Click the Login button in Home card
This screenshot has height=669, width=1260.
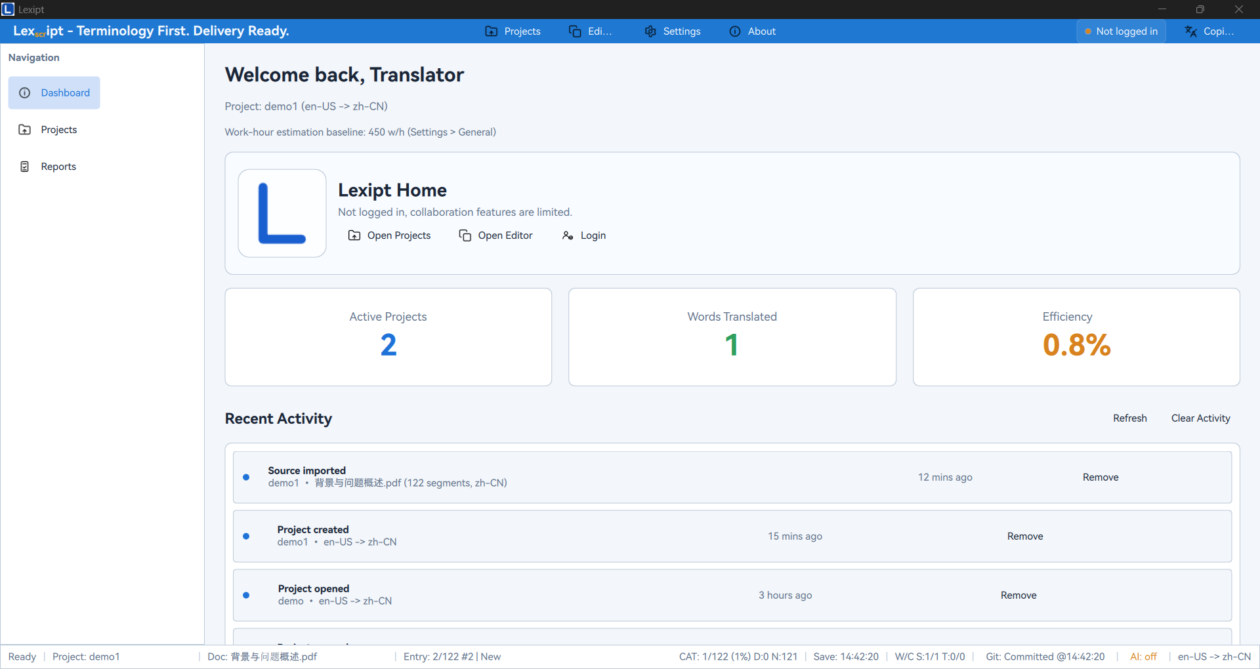[x=584, y=235]
